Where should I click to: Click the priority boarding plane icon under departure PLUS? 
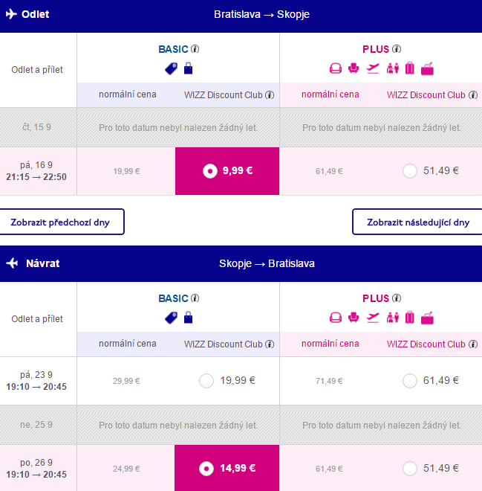[x=373, y=68]
